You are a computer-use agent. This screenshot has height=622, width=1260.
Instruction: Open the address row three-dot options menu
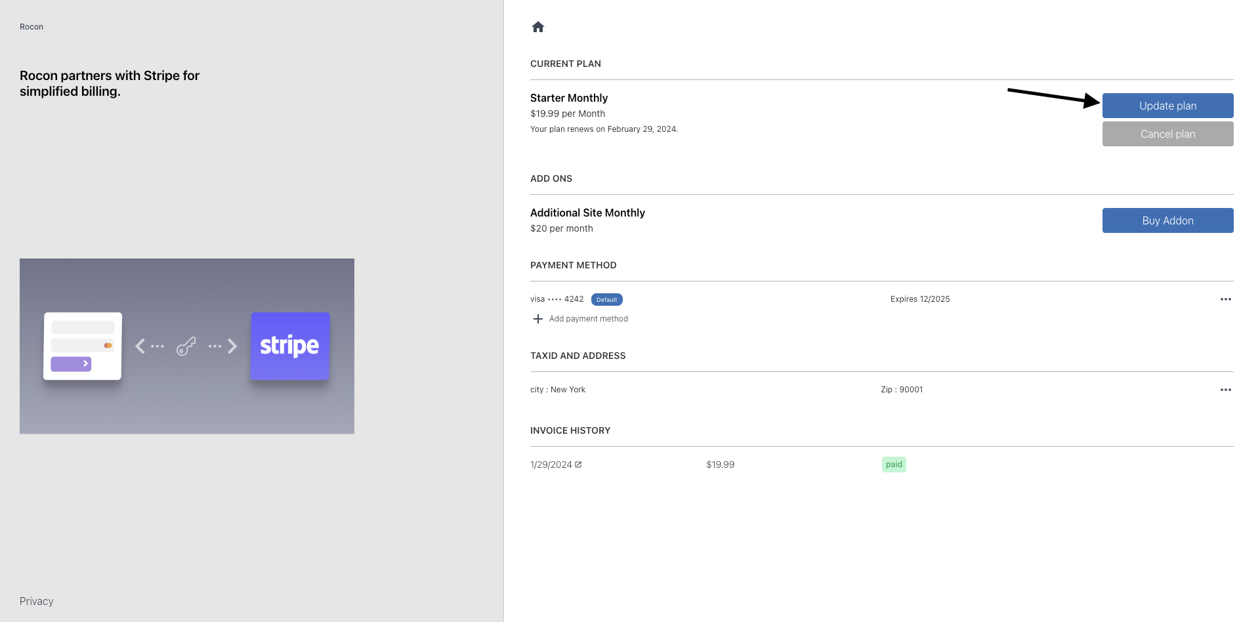(1225, 390)
